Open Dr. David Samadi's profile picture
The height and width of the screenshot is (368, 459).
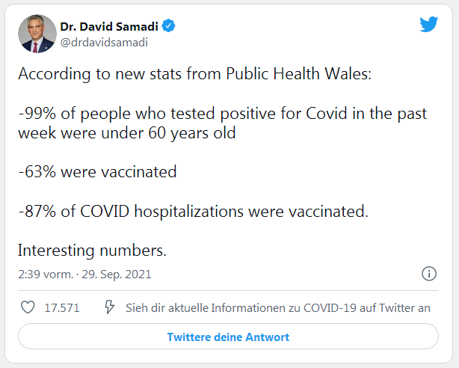click(37, 34)
